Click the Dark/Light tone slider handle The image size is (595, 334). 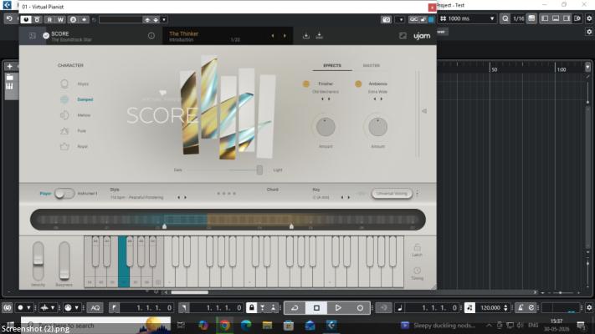pos(259,170)
